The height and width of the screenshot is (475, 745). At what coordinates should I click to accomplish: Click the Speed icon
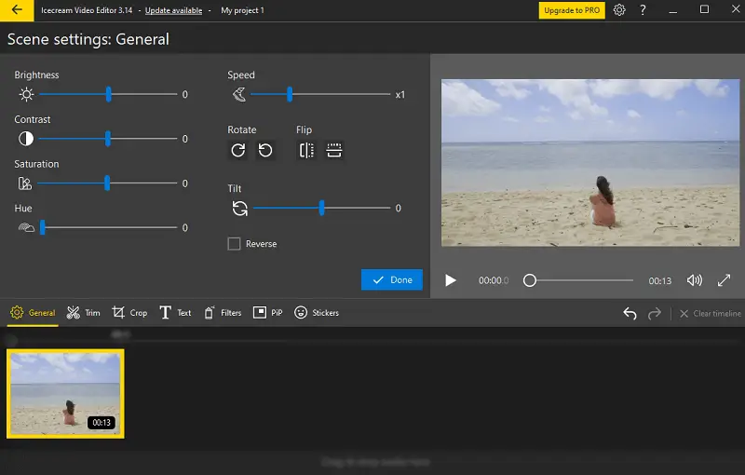coord(239,94)
